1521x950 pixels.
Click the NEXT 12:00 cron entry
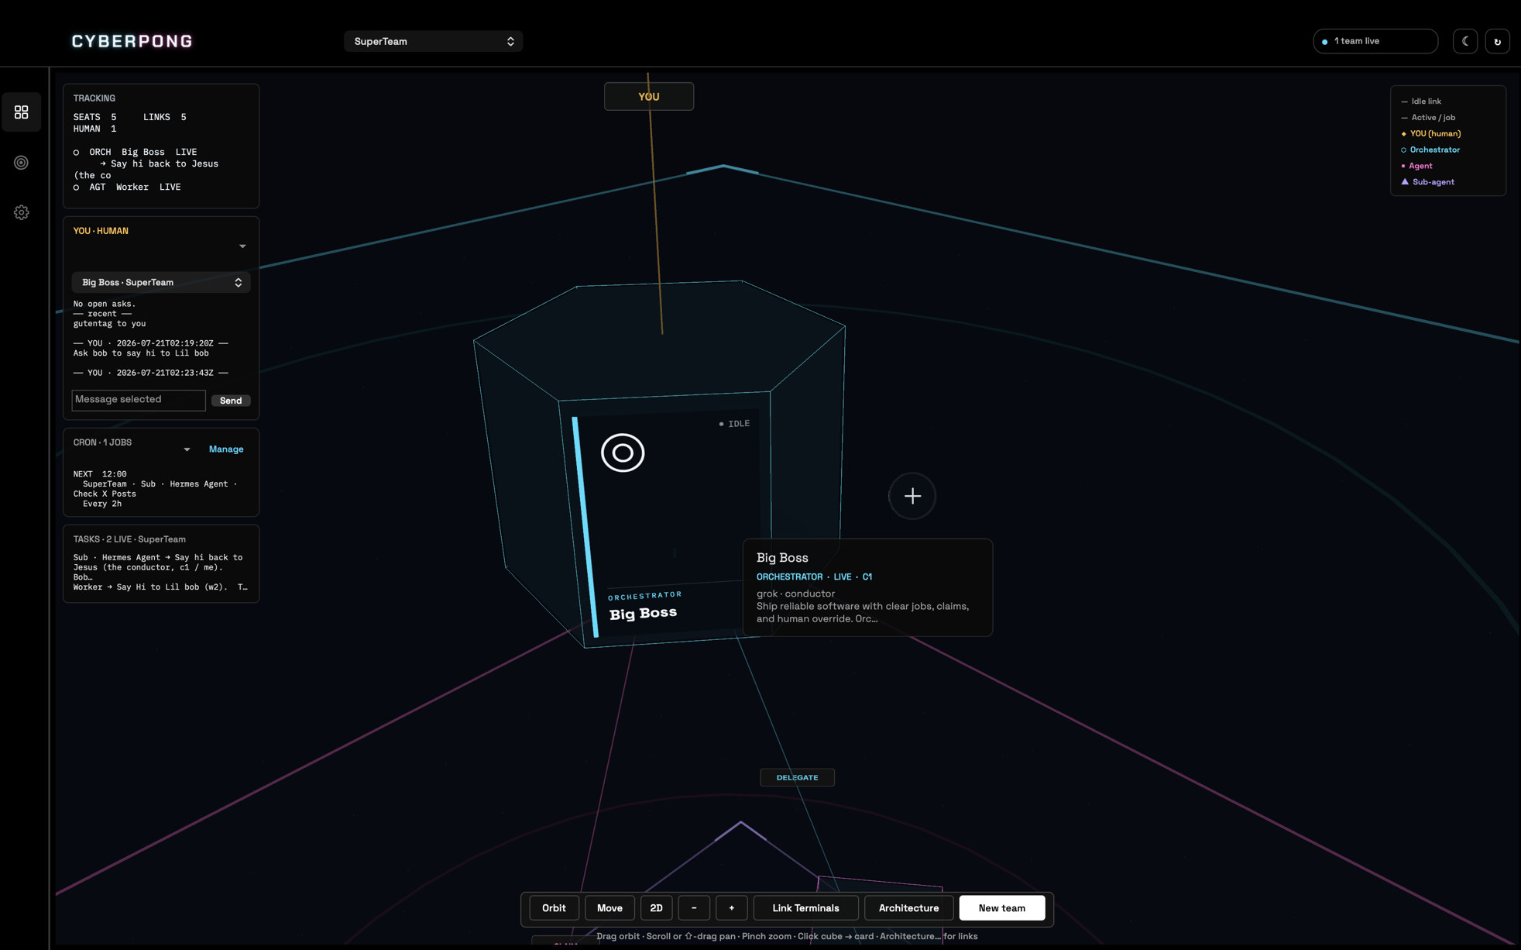pos(100,474)
